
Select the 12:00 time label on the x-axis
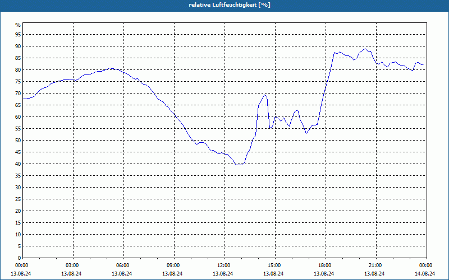coord(223,265)
